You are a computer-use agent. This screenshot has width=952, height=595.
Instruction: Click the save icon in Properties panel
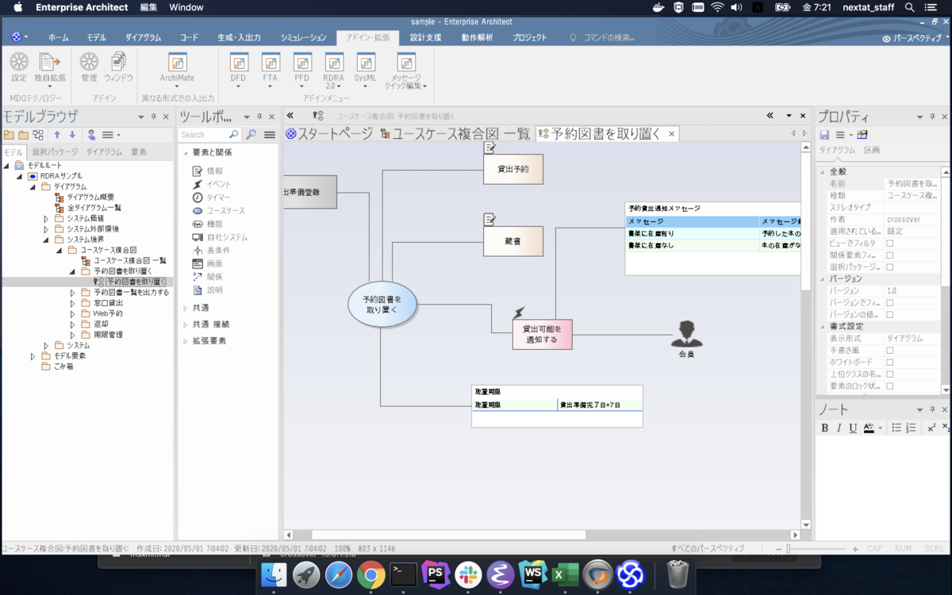tap(825, 135)
